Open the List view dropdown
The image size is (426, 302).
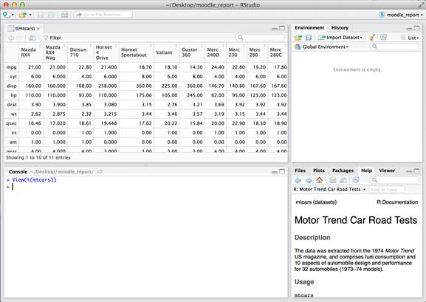[410, 38]
